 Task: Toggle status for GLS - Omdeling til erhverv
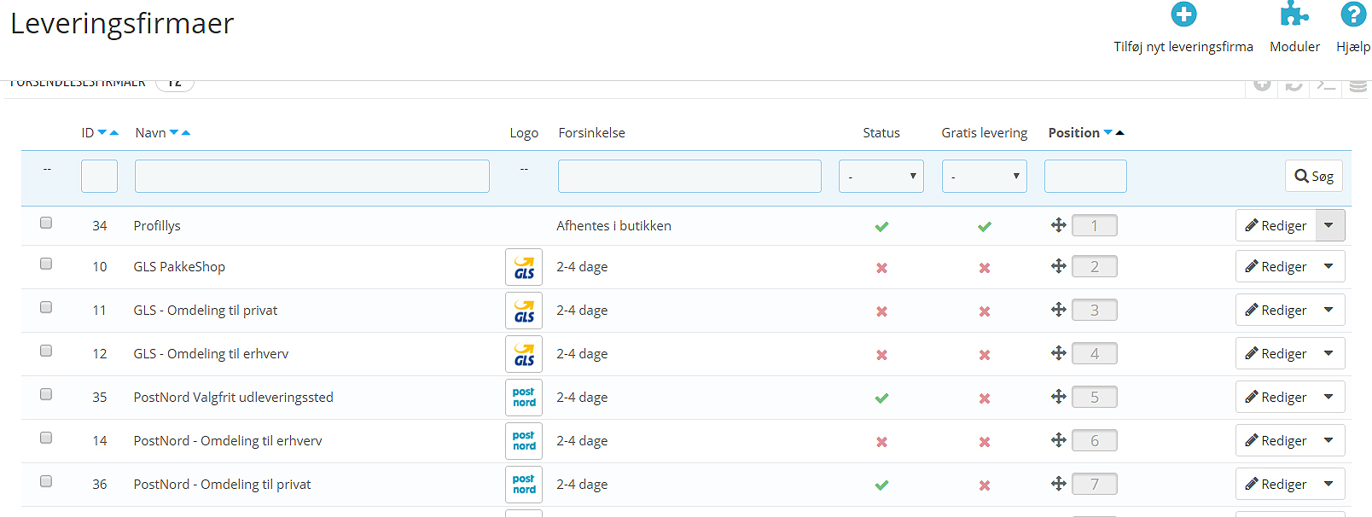pyautogui.click(x=881, y=355)
